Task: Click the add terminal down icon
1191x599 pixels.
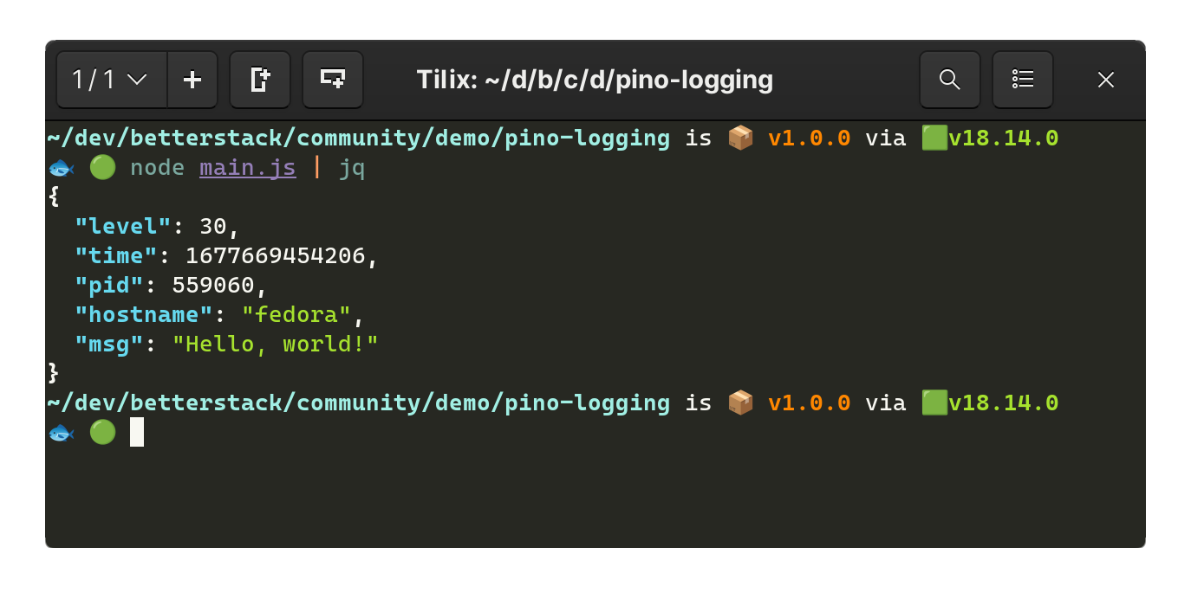Action: pos(333,80)
